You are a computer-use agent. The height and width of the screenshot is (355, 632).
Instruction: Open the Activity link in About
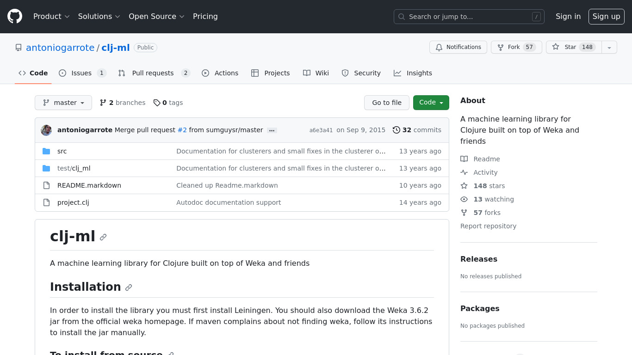click(479, 172)
